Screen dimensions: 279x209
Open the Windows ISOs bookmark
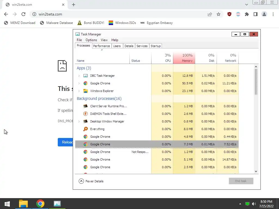[x=122, y=23]
